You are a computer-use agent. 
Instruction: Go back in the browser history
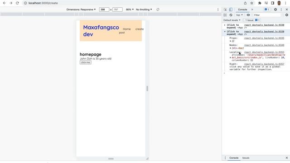click(5, 3)
